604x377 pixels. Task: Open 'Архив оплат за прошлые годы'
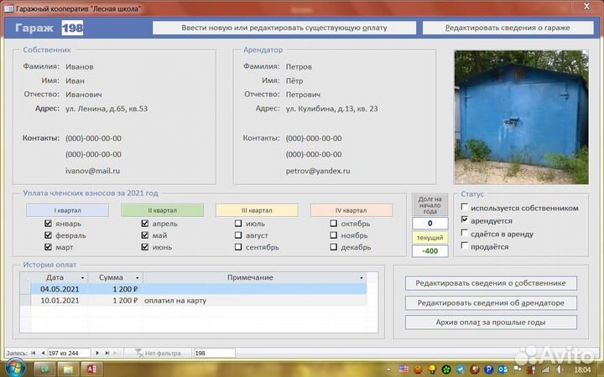point(491,323)
